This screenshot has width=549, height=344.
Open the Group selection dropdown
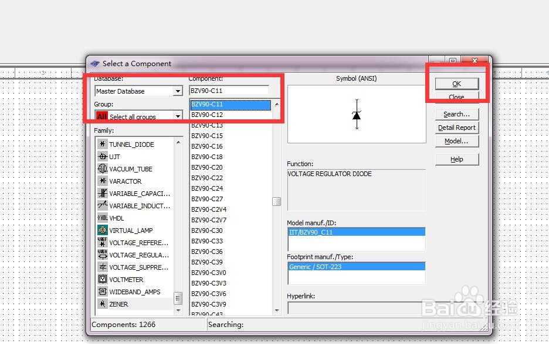point(178,116)
